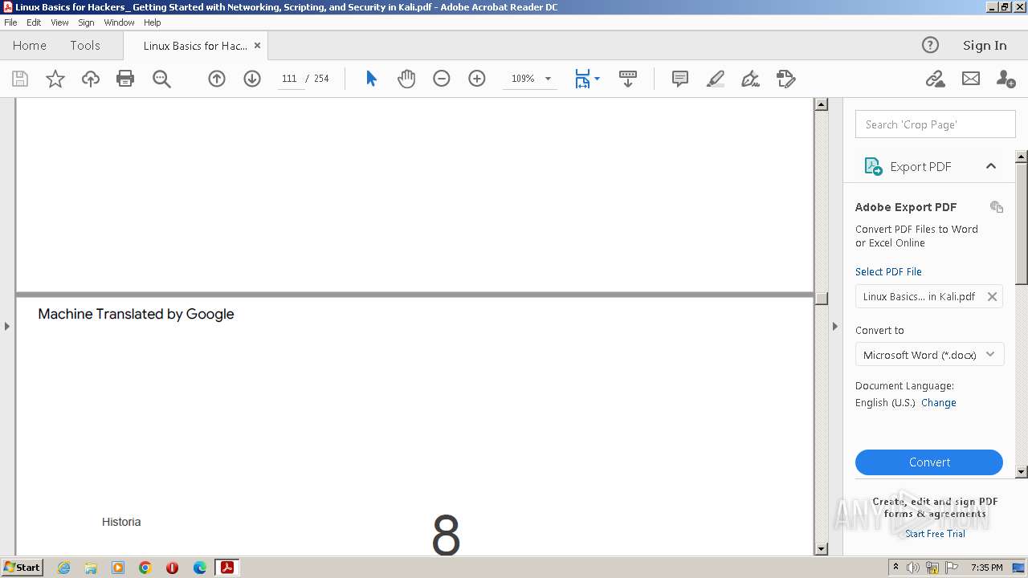1028x578 pixels.
Task: Close the Linux Basics for Hac... tab
Action: pyautogui.click(x=257, y=46)
